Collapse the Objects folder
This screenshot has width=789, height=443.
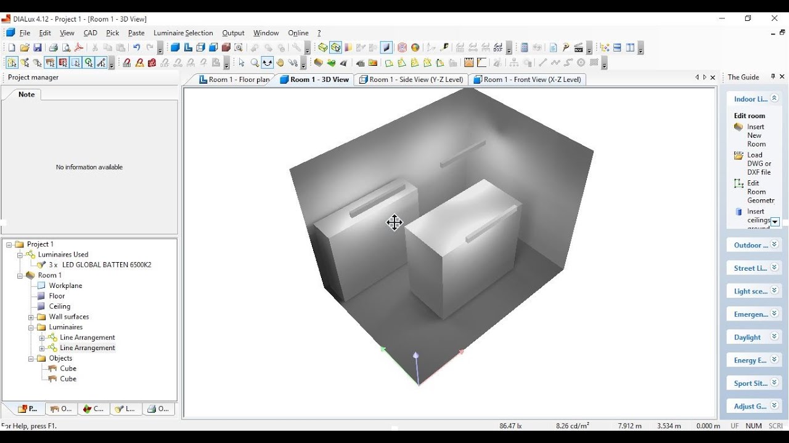[x=31, y=358]
